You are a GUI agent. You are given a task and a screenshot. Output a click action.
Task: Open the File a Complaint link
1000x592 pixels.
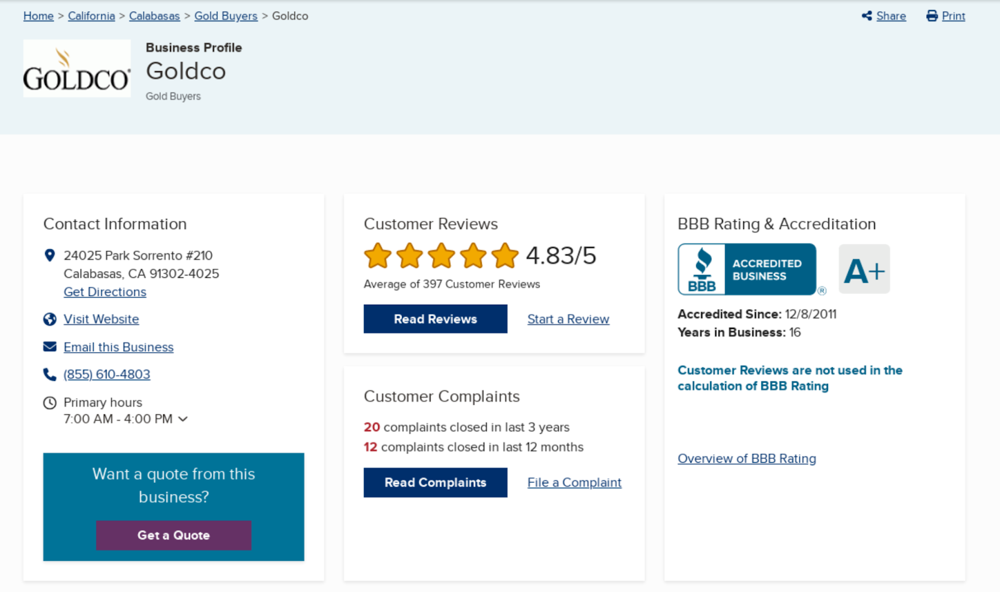[574, 483]
